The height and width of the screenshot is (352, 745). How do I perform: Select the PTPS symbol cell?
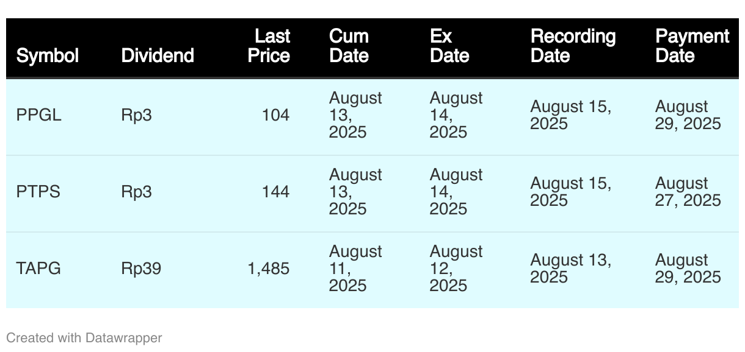pos(38,192)
